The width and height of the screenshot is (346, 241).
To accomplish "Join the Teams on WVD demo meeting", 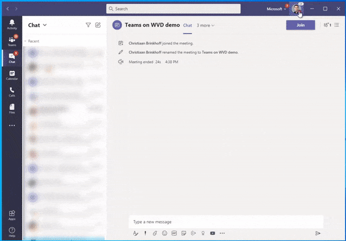I will coord(300,25).
